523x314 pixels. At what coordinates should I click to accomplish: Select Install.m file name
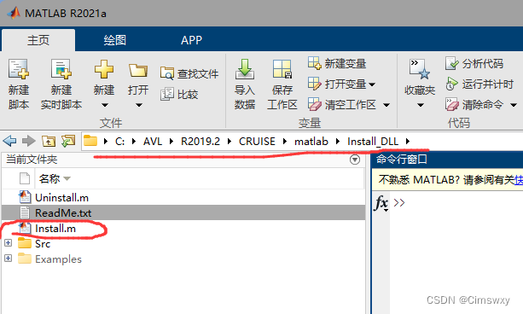coord(55,228)
